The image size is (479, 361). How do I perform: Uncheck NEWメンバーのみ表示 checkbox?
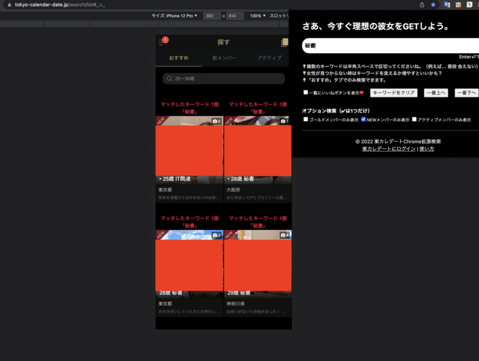click(363, 119)
